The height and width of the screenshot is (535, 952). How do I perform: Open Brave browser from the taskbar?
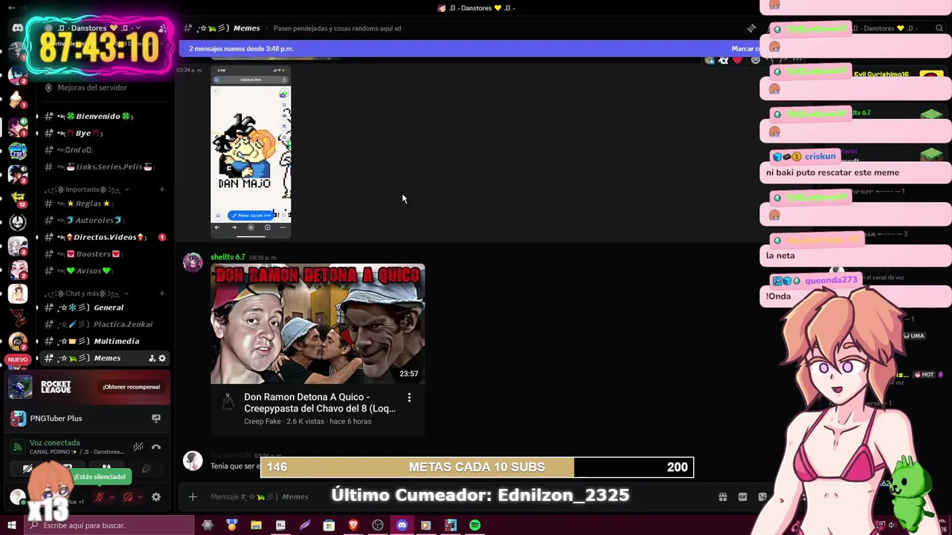pos(353,525)
